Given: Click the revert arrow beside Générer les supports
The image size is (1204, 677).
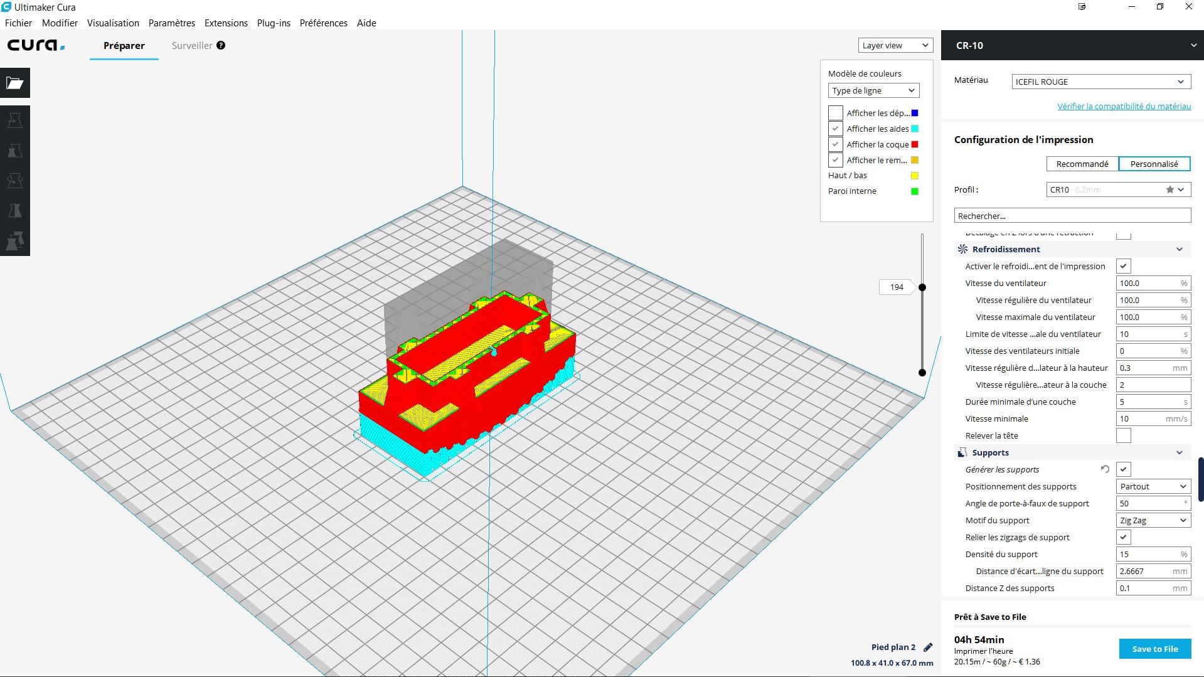Looking at the screenshot, I should 1105,469.
